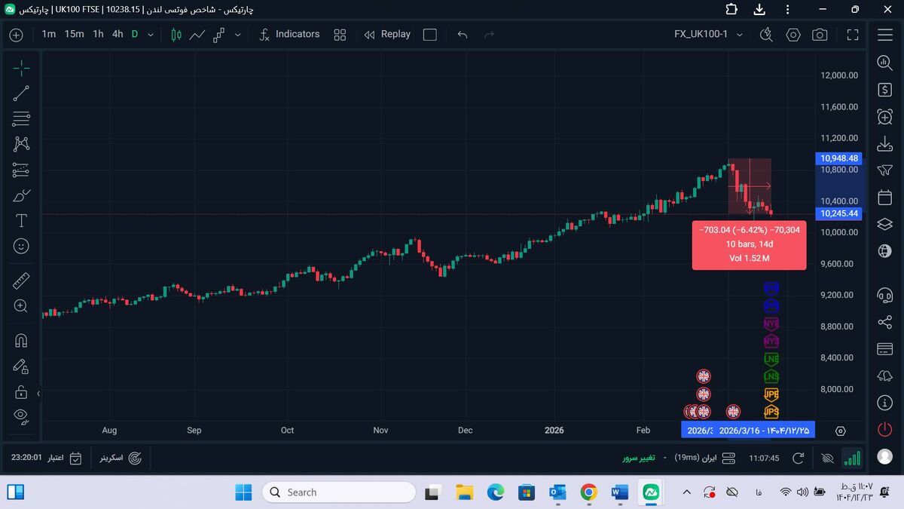Click the تغییر سرور change server link

639,458
